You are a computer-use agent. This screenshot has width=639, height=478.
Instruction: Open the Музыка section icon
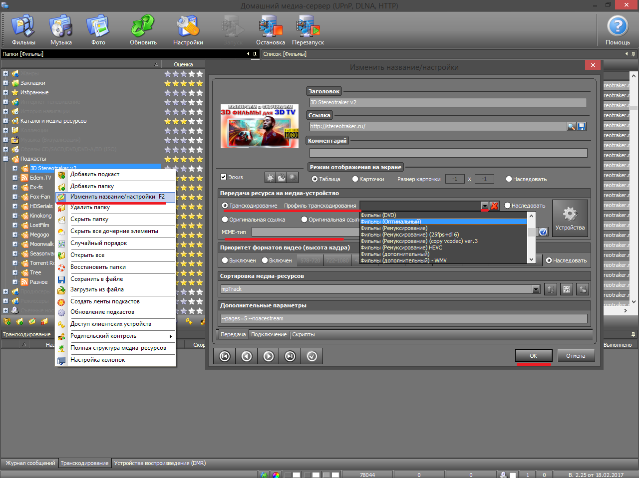61,27
